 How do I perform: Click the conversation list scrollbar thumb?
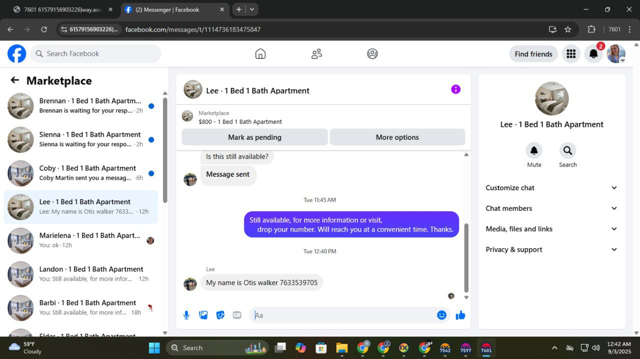165,150
